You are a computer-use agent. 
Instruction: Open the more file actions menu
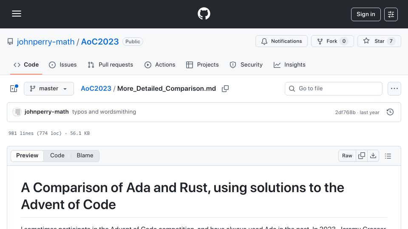pos(394,89)
